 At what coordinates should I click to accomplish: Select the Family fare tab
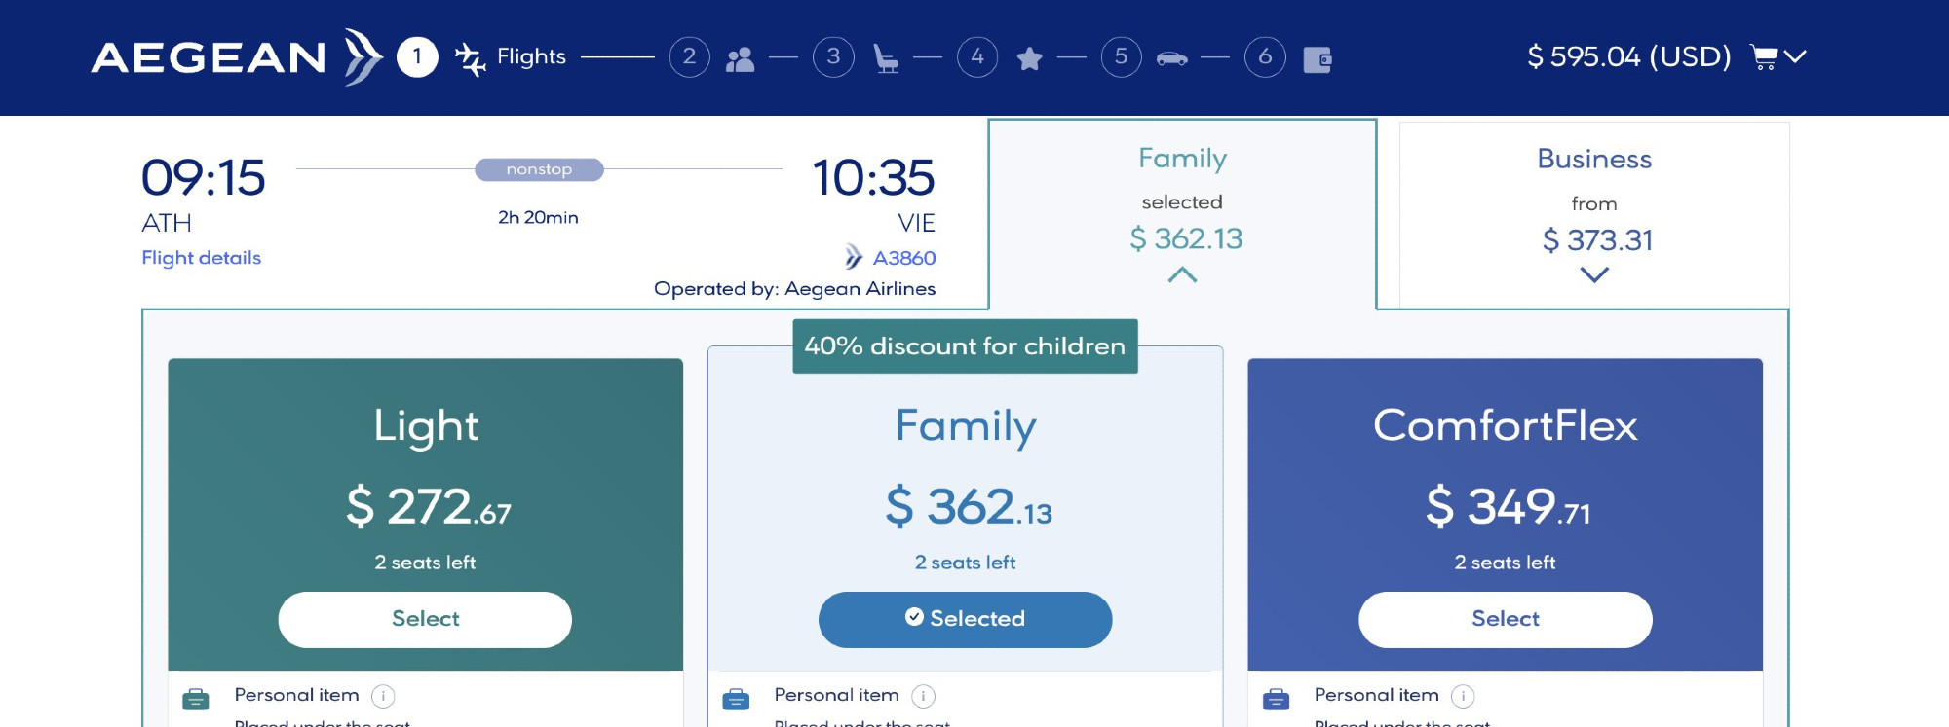[1182, 158]
